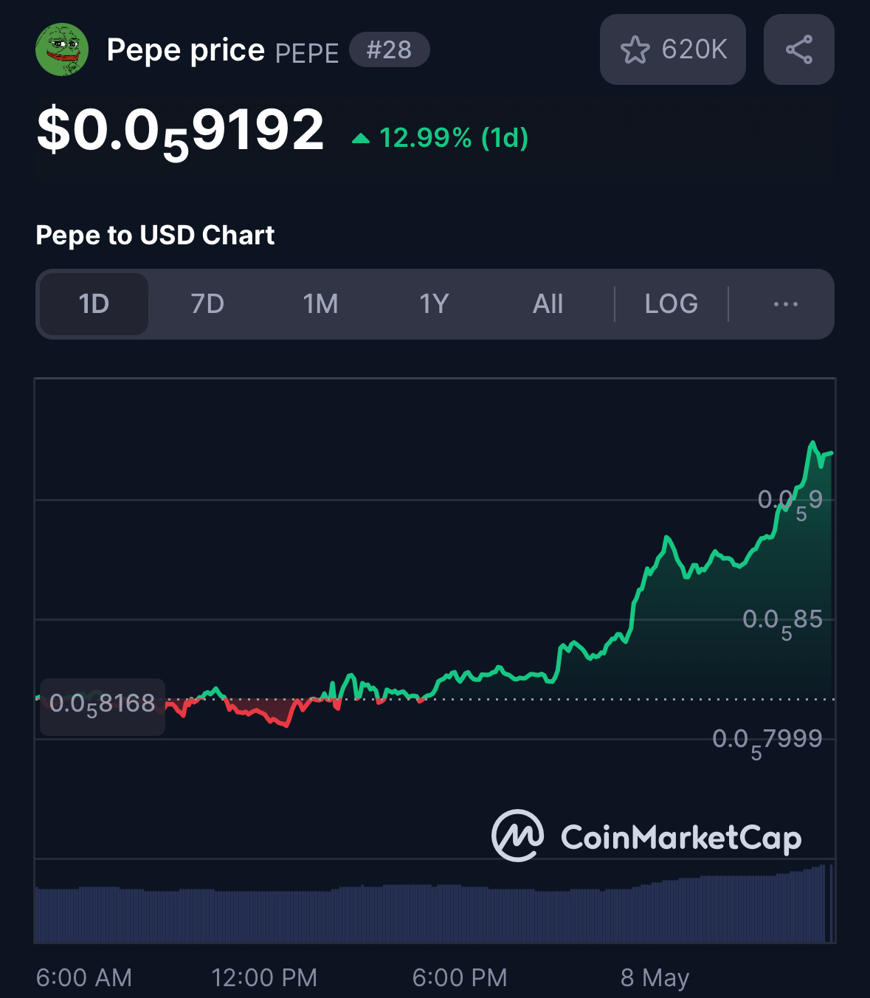
Task: Click the 8 May date axis label
Action: [x=655, y=977]
